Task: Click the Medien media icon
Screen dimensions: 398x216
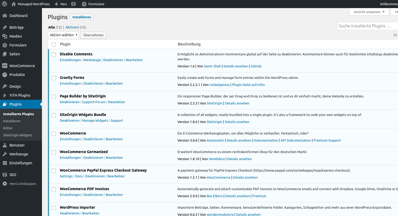Action: click(x=5, y=36)
